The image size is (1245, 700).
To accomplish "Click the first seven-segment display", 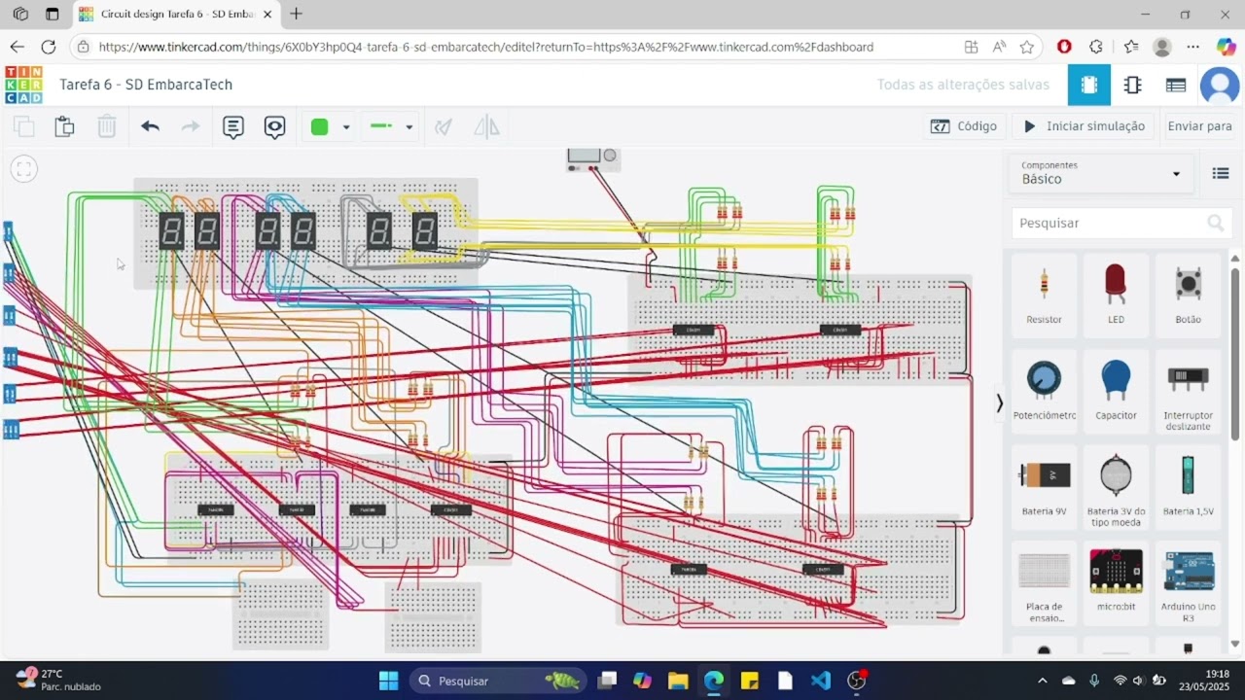I will click(171, 231).
